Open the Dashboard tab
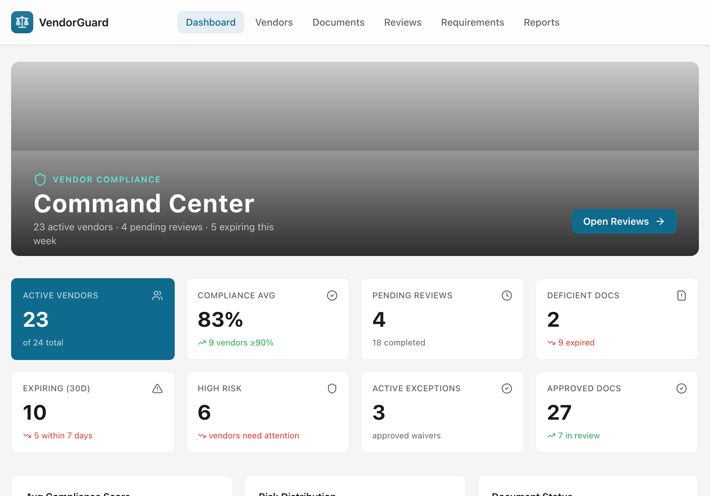The width and height of the screenshot is (710, 496). click(211, 22)
